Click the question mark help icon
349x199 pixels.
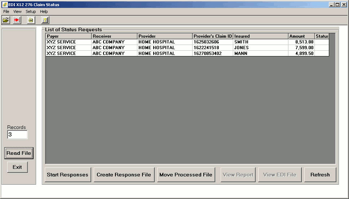click(x=45, y=20)
